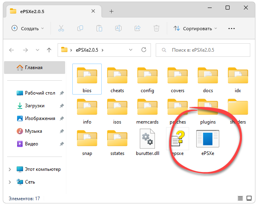Maximize the Explorer window
The width and height of the screenshot is (257, 205).
point(228,8)
